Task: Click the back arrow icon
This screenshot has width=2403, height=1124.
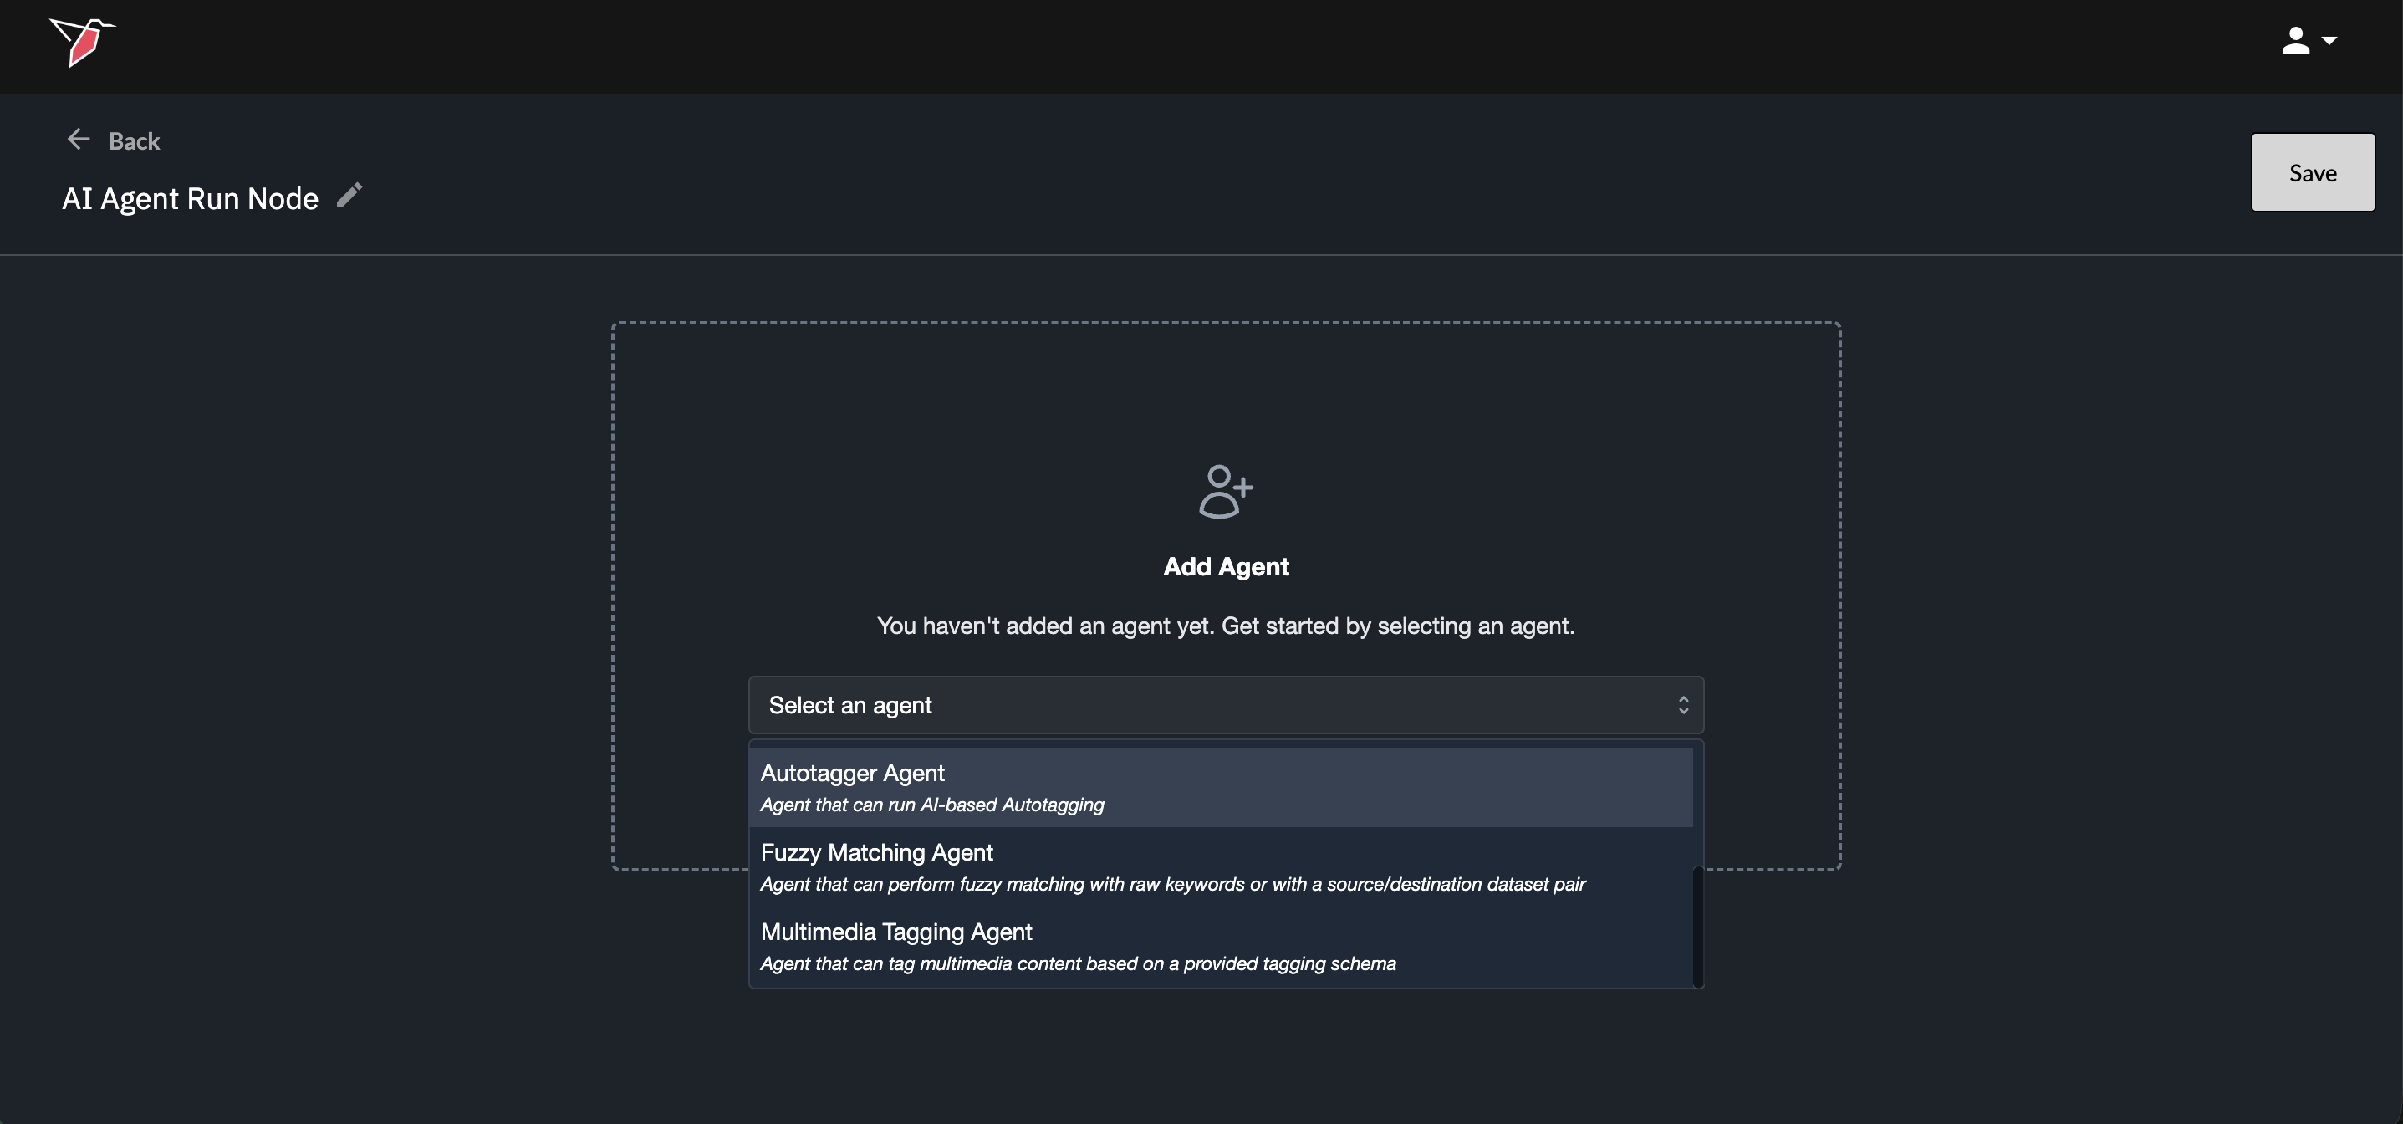Action: (x=79, y=140)
